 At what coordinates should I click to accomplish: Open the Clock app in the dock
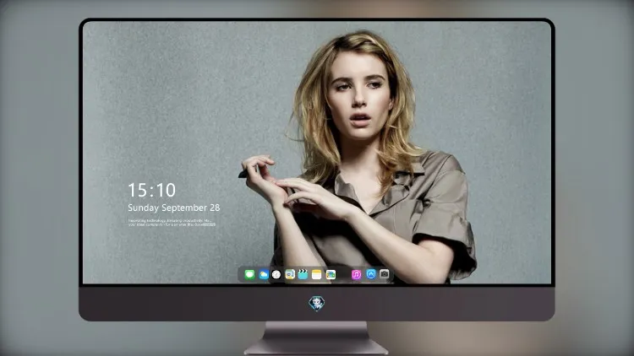tap(276, 274)
